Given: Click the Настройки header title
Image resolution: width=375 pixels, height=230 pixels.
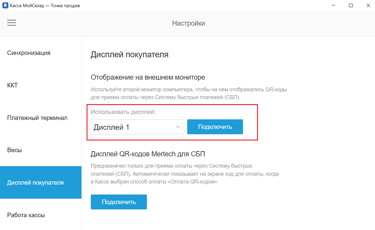Looking at the screenshot, I should click(188, 23).
